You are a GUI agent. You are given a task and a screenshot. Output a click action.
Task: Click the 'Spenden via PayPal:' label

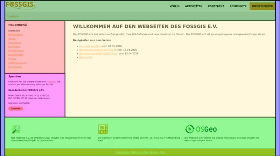point(19,103)
